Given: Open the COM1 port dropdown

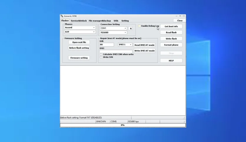Looking at the screenshot, I should pyautogui.click(x=113, y=28).
